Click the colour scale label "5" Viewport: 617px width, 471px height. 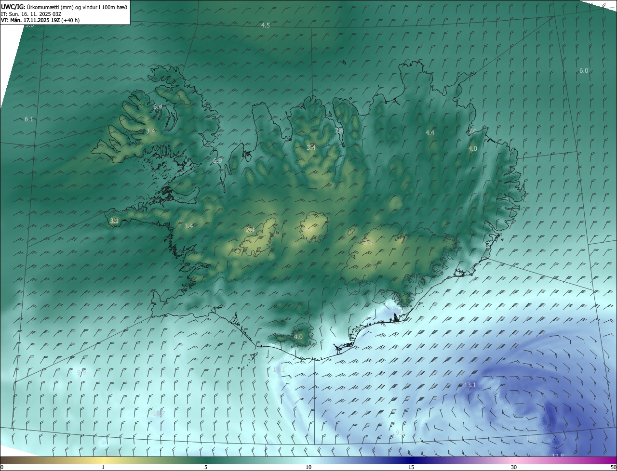point(206,467)
